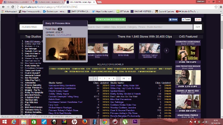Click the address bar URL field
223x125 pixels.
click(115, 7)
